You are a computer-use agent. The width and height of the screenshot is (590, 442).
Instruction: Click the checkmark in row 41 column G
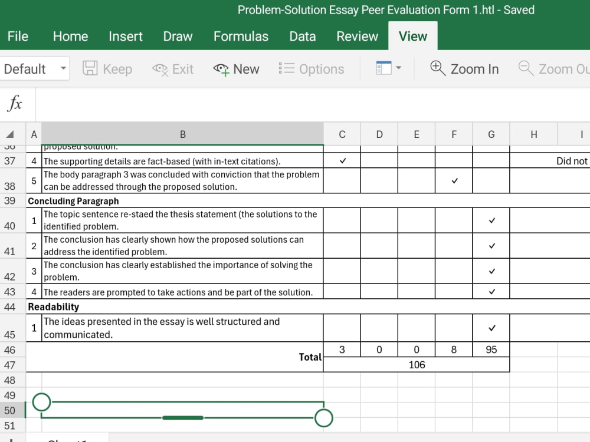click(x=492, y=246)
